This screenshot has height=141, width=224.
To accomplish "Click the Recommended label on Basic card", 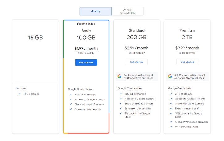I will [x=86, y=24].
